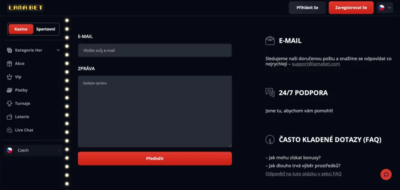Click the crown icon next to Vip
Image resolution: width=400 pixels, height=190 pixels.
pos(9,77)
